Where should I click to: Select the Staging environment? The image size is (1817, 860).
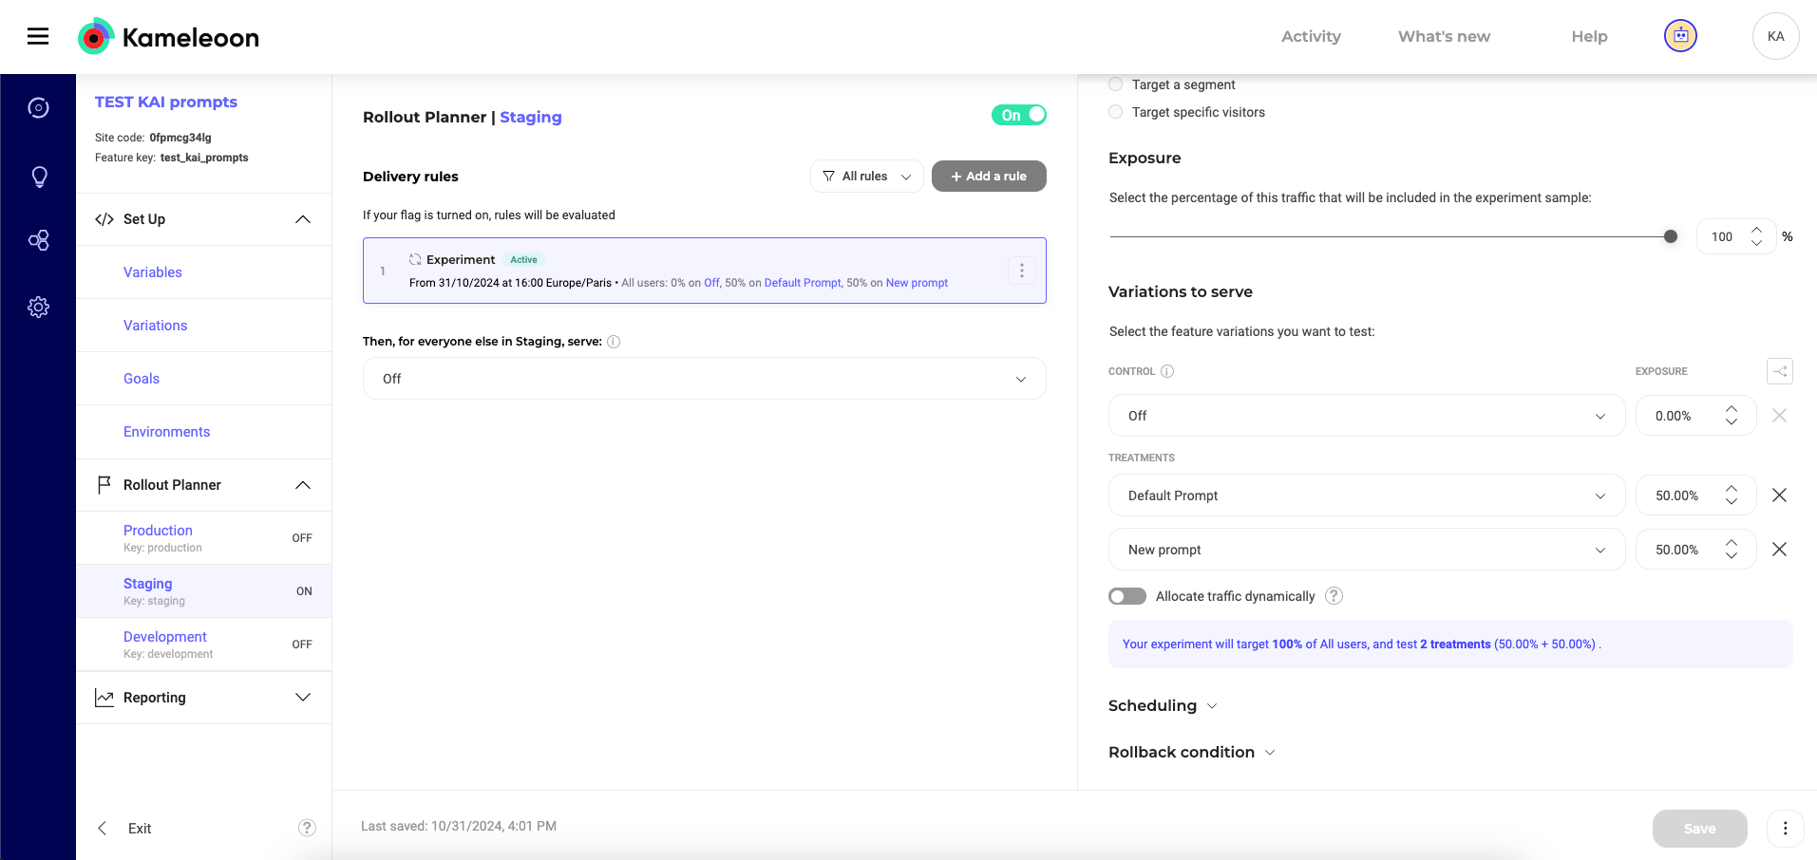pyautogui.click(x=204, y=591)
